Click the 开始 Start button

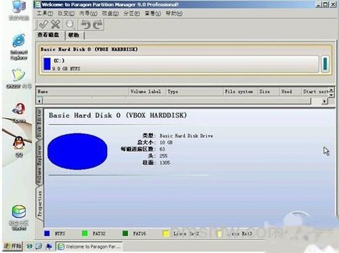[x=13, y=246]
